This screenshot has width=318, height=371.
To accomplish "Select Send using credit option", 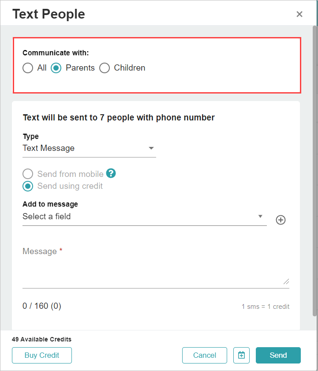I will tap(28, 186).
